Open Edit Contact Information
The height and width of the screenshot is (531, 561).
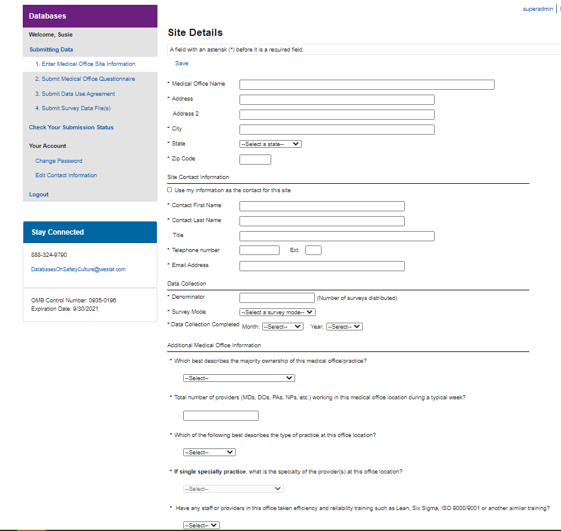click(66, 175)
